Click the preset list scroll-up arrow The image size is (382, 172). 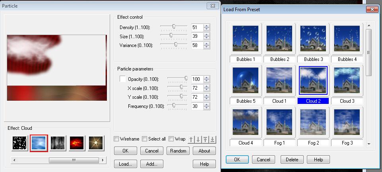click(369, 25)
